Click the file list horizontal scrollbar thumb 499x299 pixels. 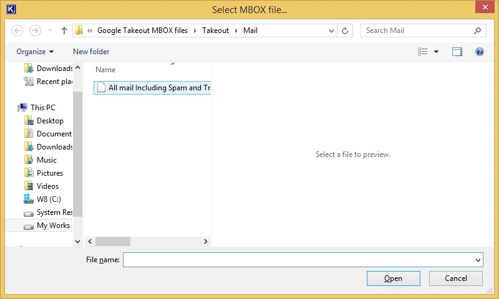click(x=113, y=242)
